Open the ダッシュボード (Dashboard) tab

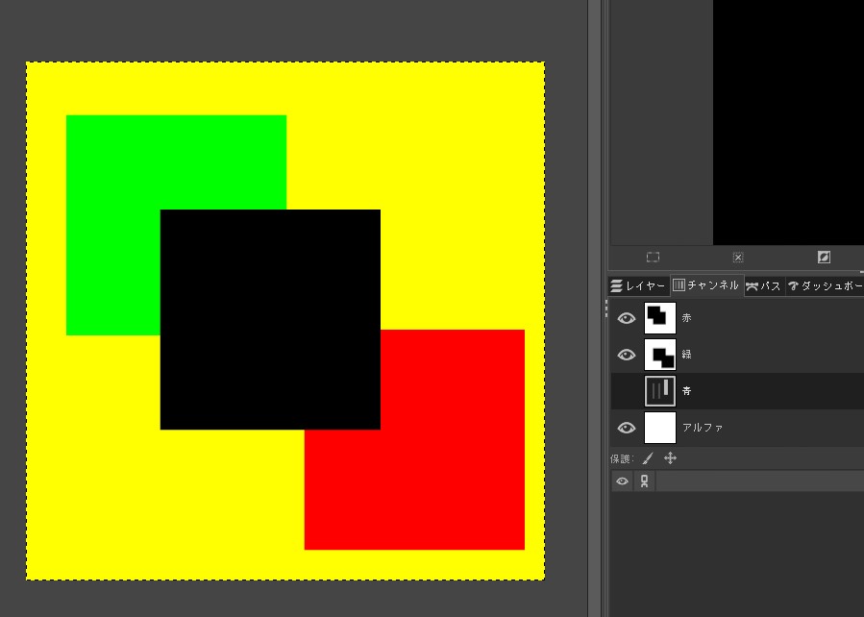[x=825, y=286]
